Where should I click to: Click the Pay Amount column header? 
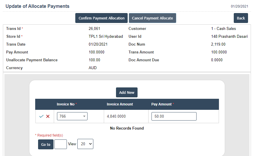click(x=162, y=104)
